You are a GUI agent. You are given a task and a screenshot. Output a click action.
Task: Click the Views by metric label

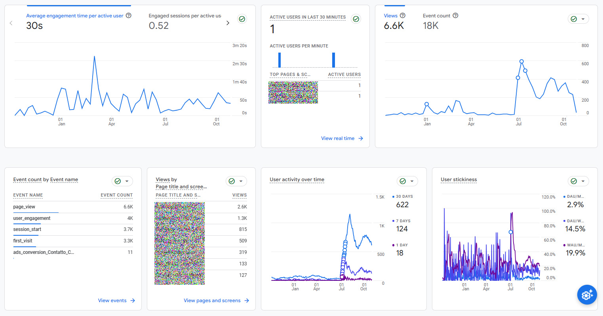click(x=166, y=180)
